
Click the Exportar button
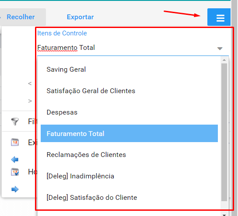[x=80, y=17]
